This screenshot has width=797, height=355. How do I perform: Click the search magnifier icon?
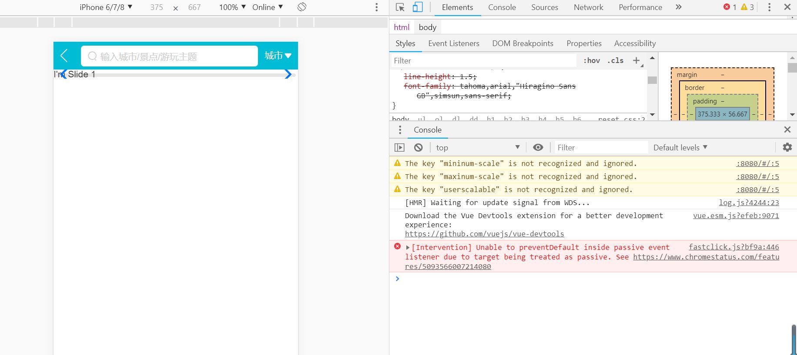pyautogui.click(x=92, y=56)
